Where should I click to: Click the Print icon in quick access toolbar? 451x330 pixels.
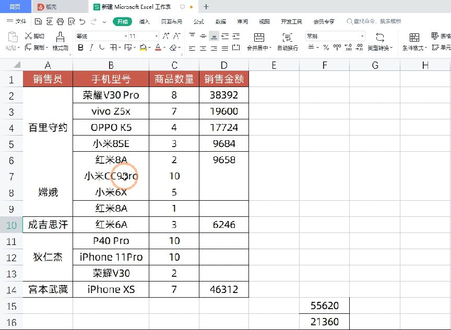coord(60,21)
